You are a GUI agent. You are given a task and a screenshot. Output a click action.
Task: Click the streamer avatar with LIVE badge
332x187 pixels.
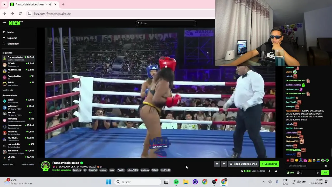[x=45, y=166]
